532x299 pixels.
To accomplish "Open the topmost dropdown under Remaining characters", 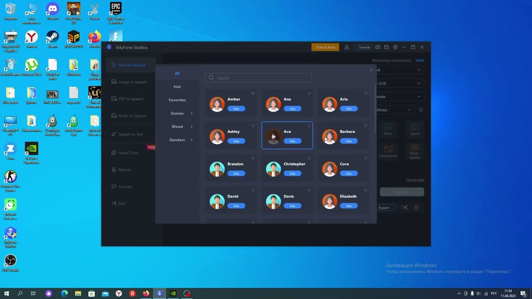I will (x=399, y=70).
